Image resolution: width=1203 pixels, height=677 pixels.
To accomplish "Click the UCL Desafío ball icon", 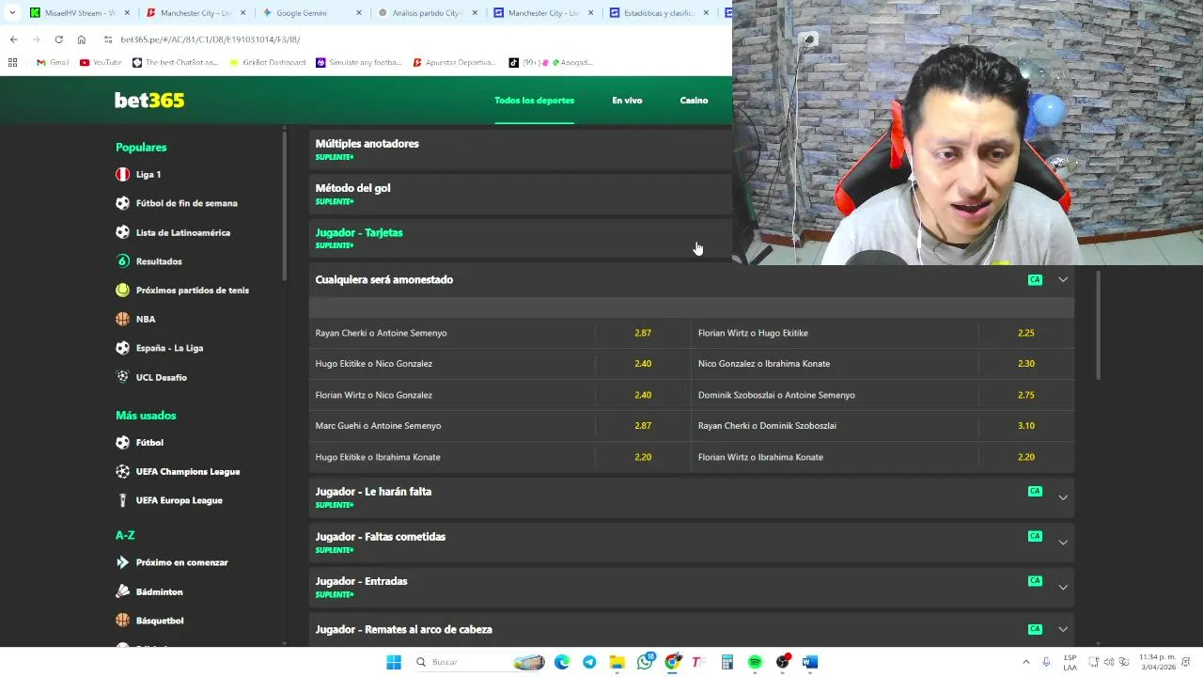I will [x=122, y=376].
